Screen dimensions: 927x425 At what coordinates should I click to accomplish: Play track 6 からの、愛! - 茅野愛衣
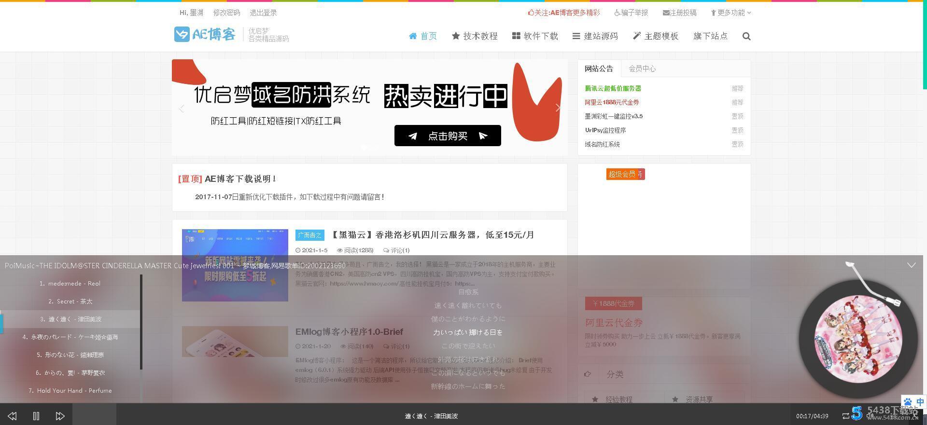tap(70, 373)
